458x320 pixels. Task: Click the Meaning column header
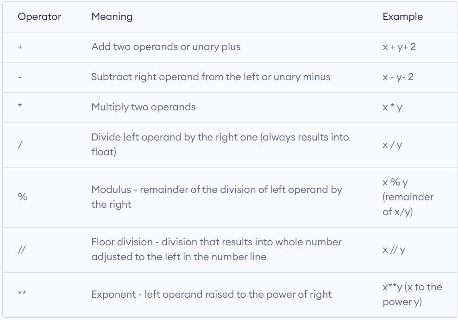coord(112,17)
